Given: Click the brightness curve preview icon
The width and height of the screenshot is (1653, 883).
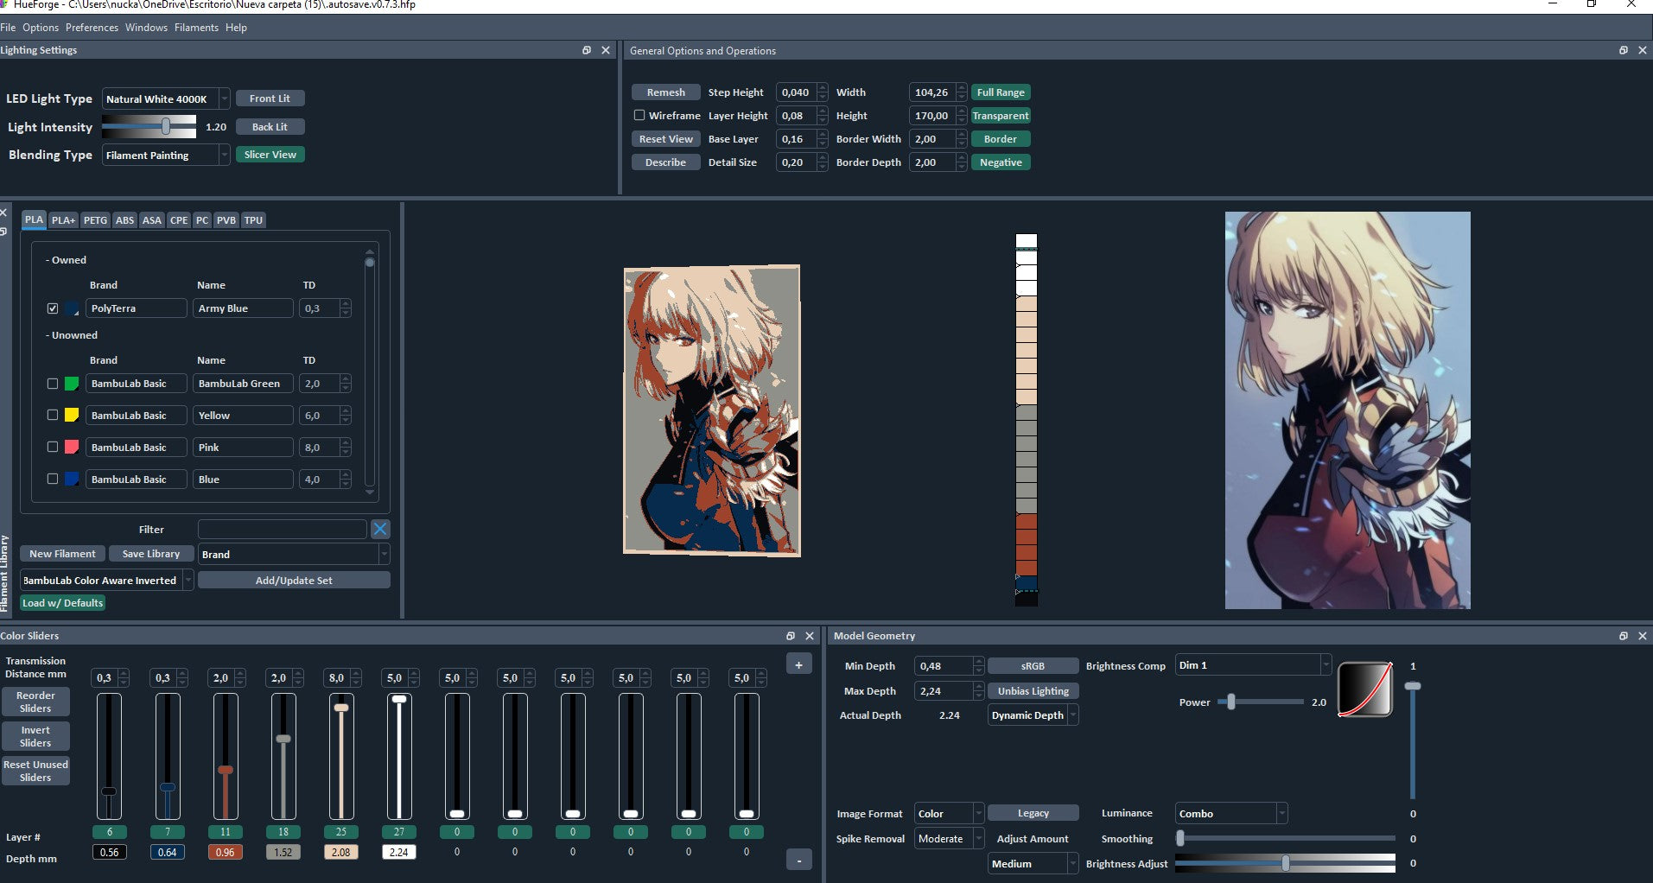Looking at the screenshot, I should 1365,689.
